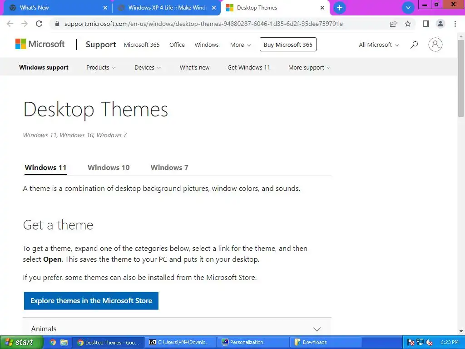Switch to Personalization taskbar window
This screenshot has width=465, height=349.
(x=253, y=343)
